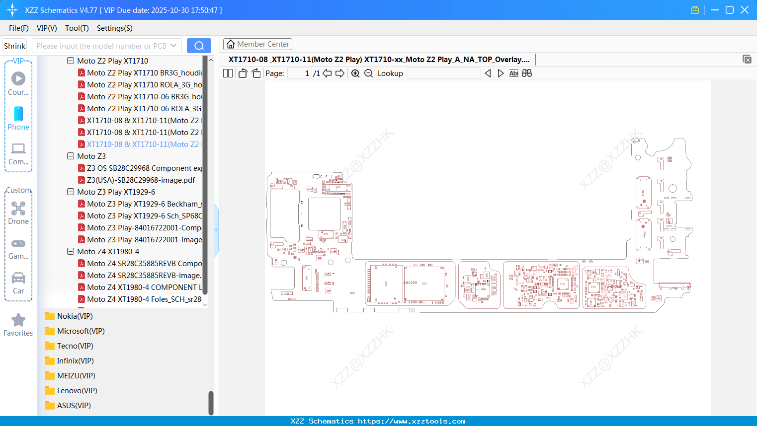The height and width of the screenshot is (426, 757).
Task: Click the tree scroll-down arrow
Action: point(205,304)
